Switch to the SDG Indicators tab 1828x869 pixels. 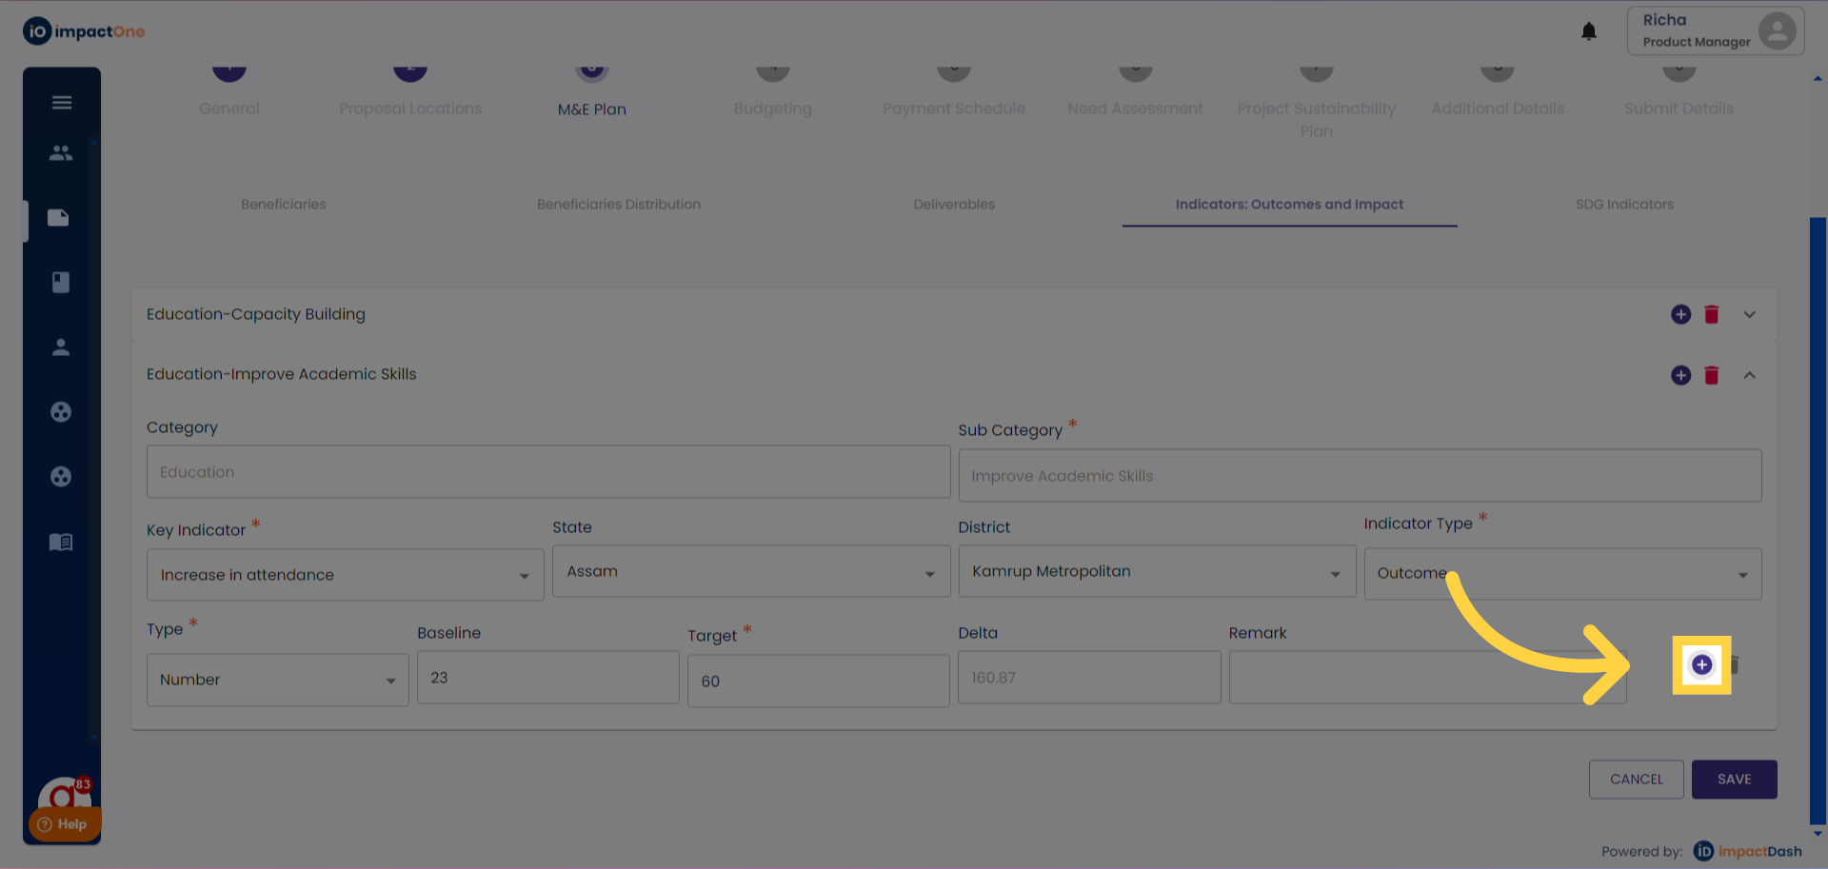(x=1623, y=205)
